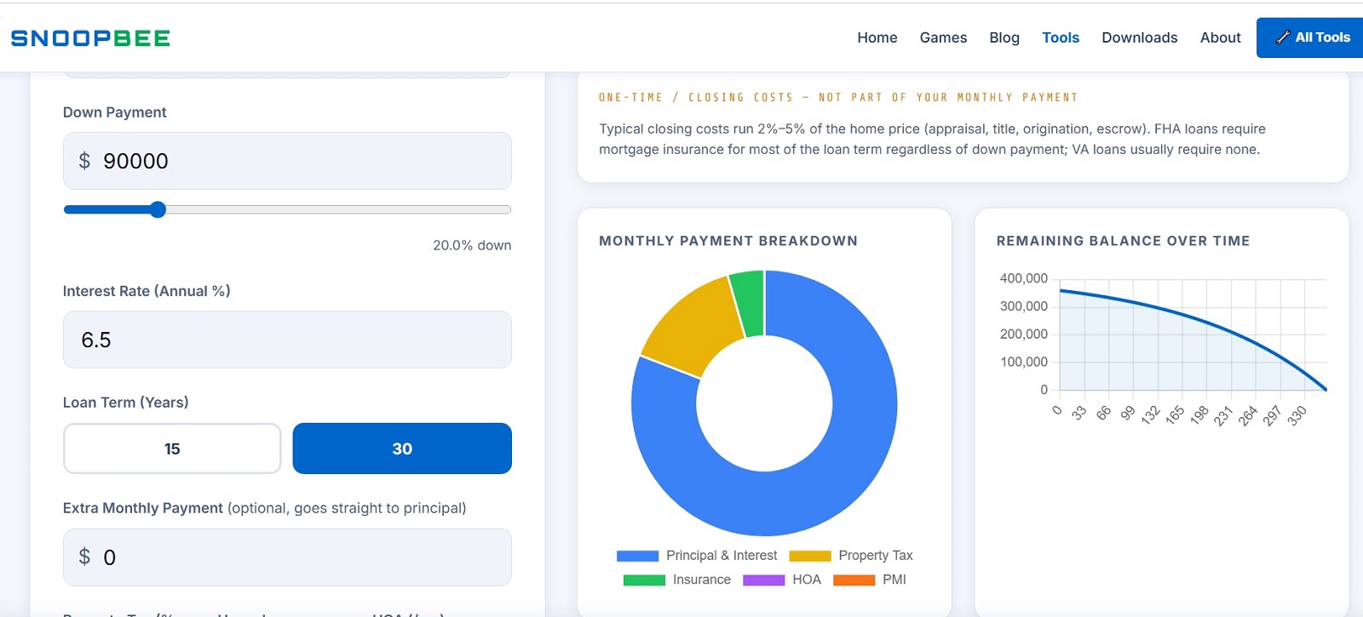Screen dimensions: 1363x617
Task: Click the Loan Term (Years) label
Action: [125, 403]
